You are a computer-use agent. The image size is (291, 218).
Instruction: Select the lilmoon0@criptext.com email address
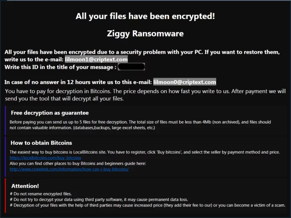coord(185,82)
